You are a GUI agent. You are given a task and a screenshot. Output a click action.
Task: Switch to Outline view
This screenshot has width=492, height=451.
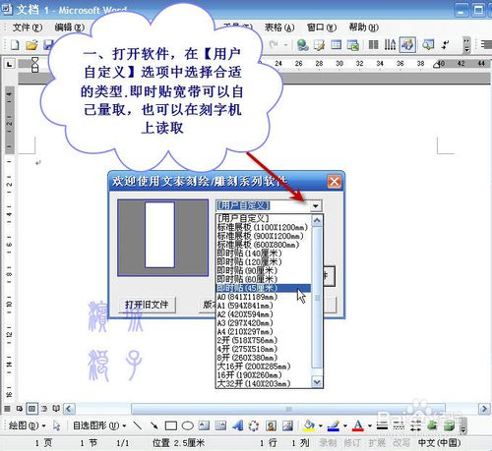click(44, 409)
